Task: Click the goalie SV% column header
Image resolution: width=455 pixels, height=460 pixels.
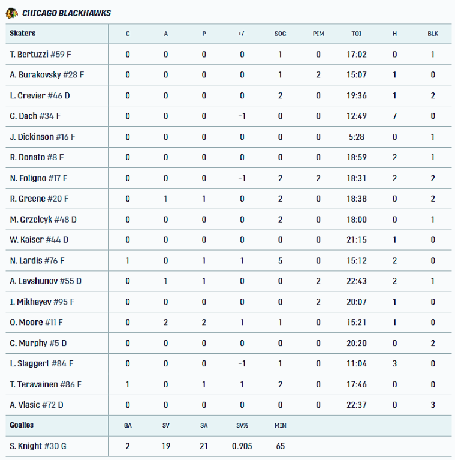Action: 242,426
